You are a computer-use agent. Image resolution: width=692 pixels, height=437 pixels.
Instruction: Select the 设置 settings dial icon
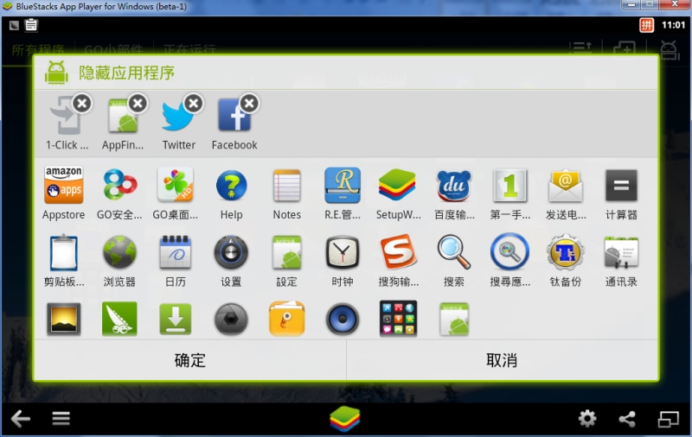pyautogui.click(x=231, y=252)
